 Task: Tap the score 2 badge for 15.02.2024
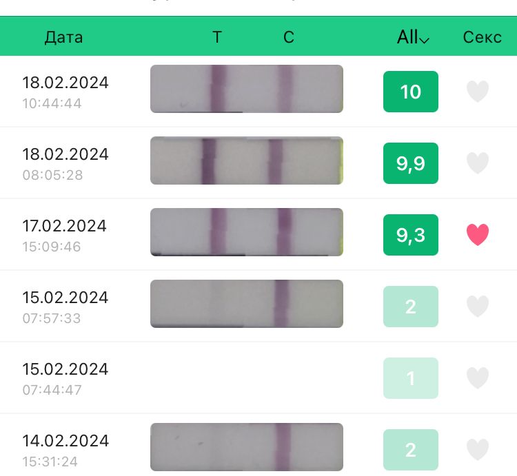tap(411, 307)
